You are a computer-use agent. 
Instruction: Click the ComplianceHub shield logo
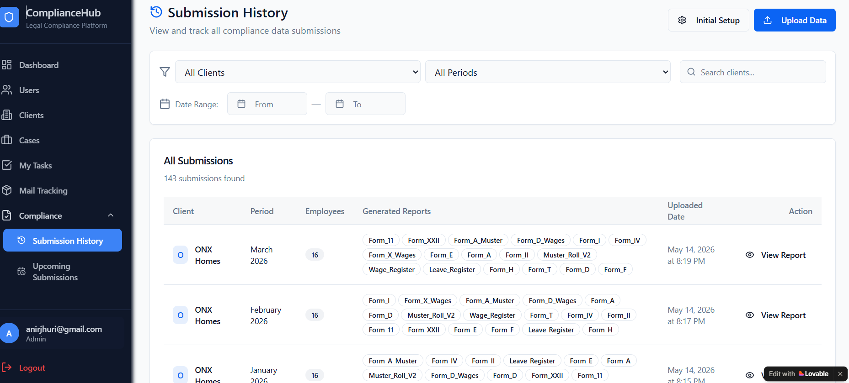coord(9,17)
